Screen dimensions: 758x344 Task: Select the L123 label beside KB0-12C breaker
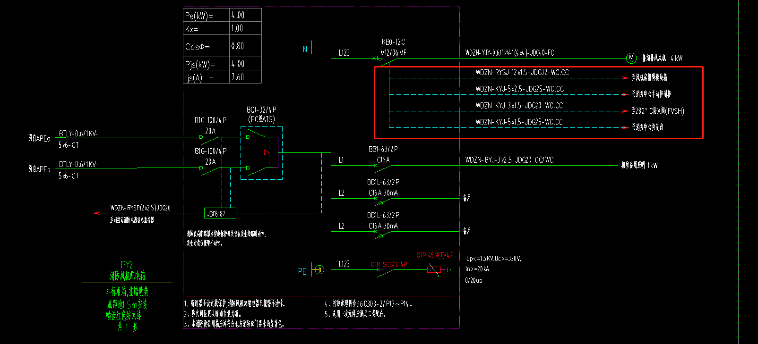point(344,53)
